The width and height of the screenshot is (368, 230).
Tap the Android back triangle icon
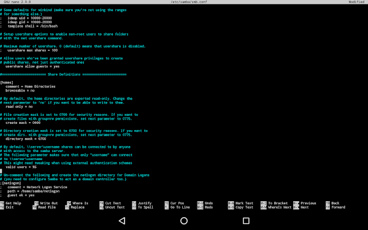(122, 221)
